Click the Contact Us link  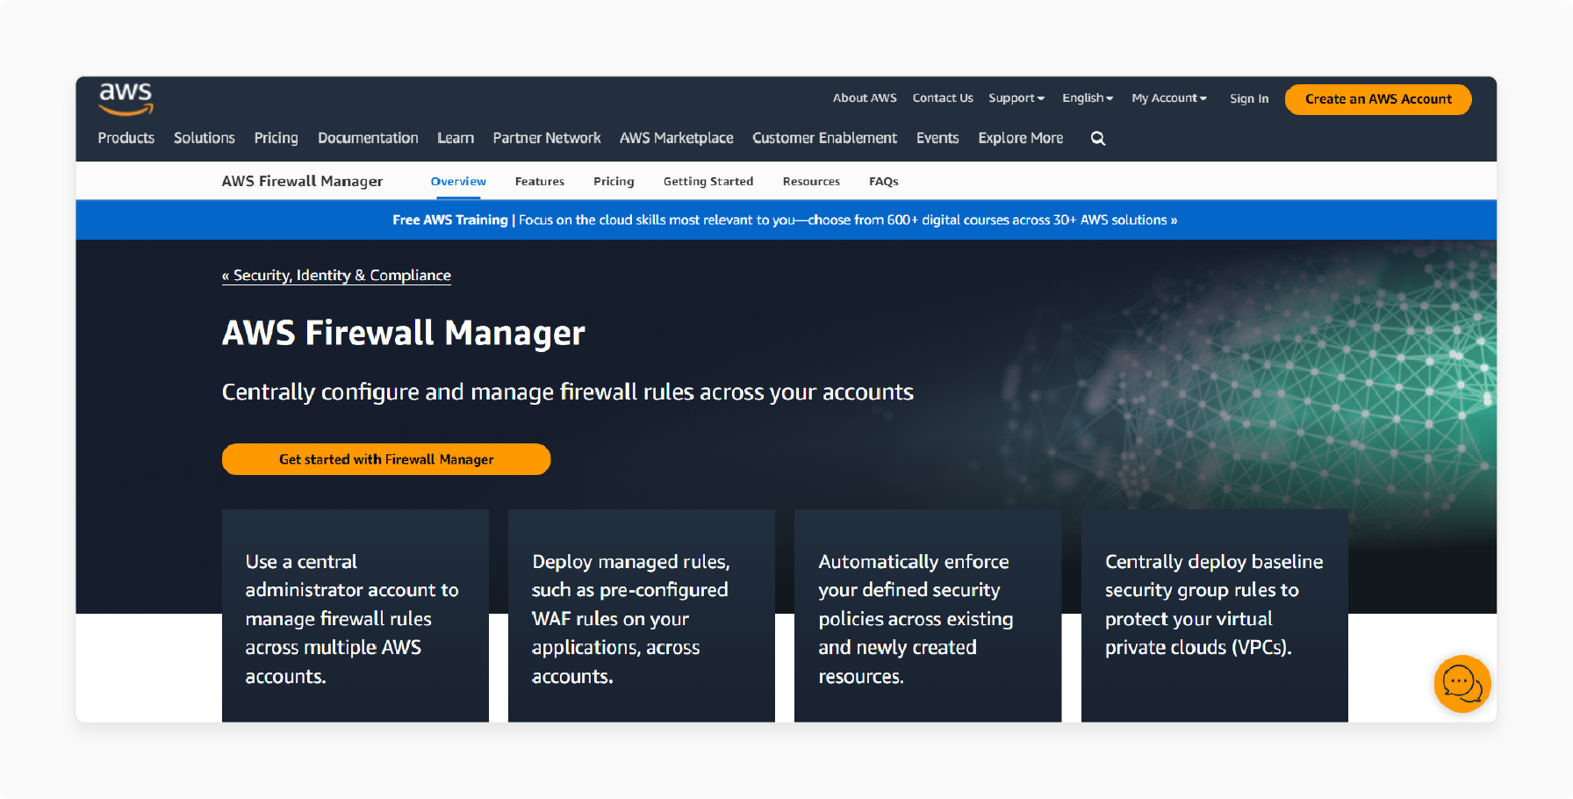click(943, 98)
